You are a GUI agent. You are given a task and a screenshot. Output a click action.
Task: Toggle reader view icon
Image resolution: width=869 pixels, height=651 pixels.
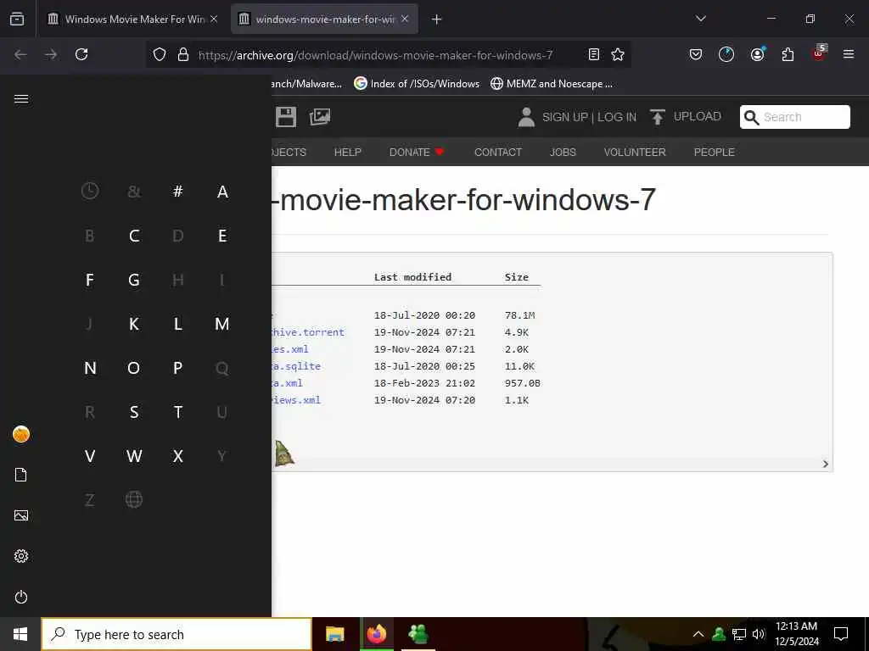point(593,54)
